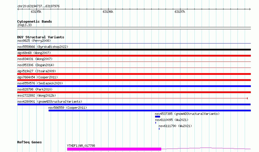The width and height of the screenshot is (259, 152).
Task: Open the nsv6110095 (Wu2021) label
Action: [x=172, y=120]
